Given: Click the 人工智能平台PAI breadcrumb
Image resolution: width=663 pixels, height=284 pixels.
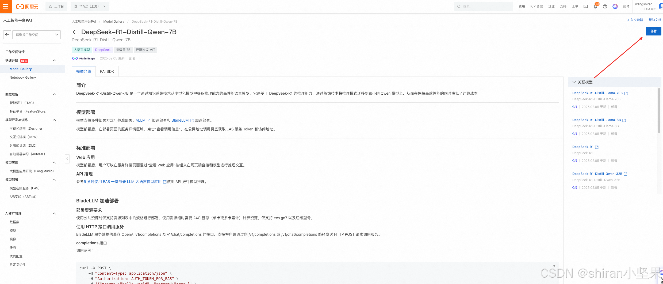Looking at the screenshot, I should [84, 22].
